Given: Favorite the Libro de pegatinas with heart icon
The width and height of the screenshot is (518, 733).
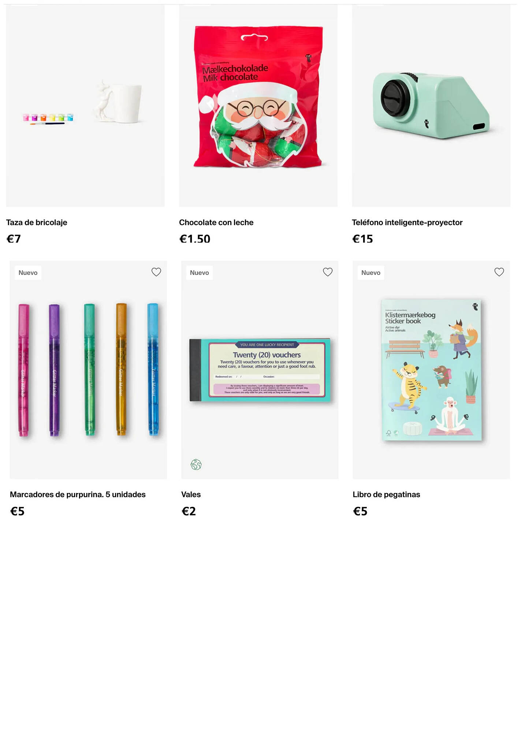Looking at the screenshot, I should pyautogui.click(x=499, y=272).
